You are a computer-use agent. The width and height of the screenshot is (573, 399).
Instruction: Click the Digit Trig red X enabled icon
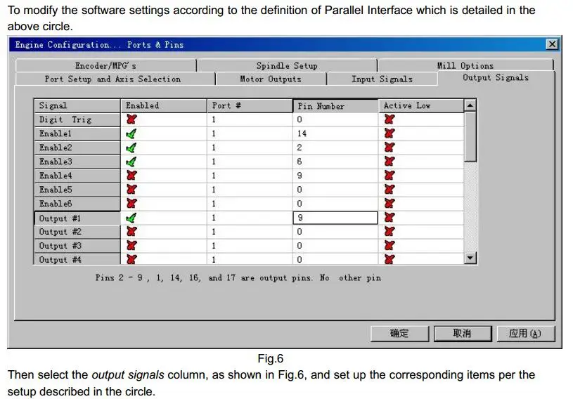point(131,119)
